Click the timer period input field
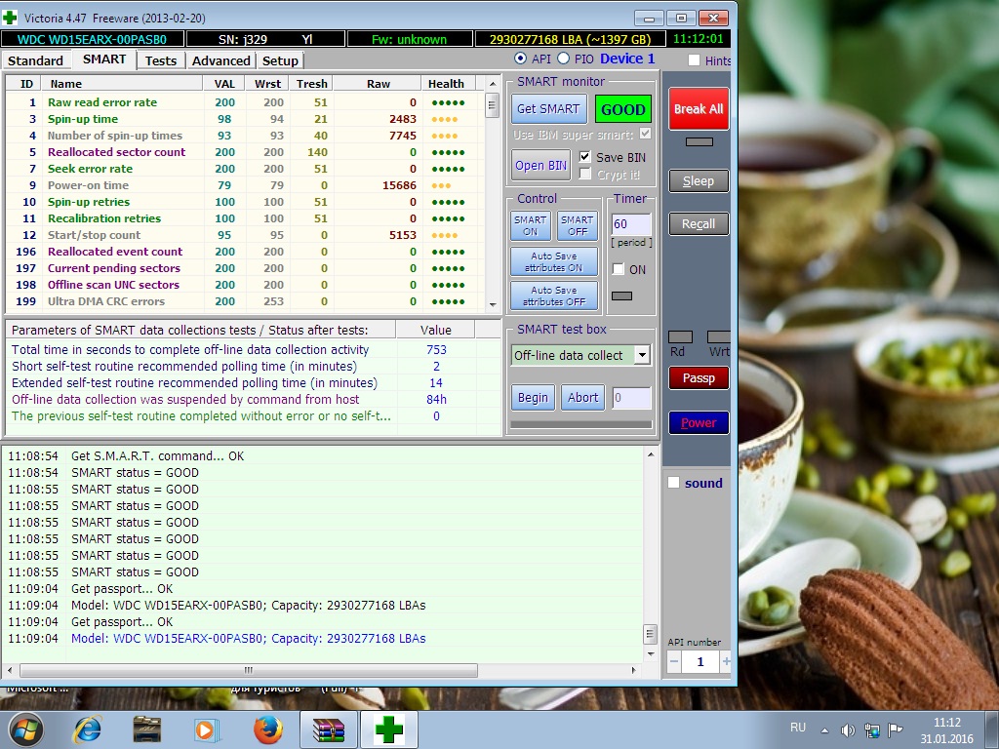The height and width of the screenshot is (749, 999). coord(631,223)
